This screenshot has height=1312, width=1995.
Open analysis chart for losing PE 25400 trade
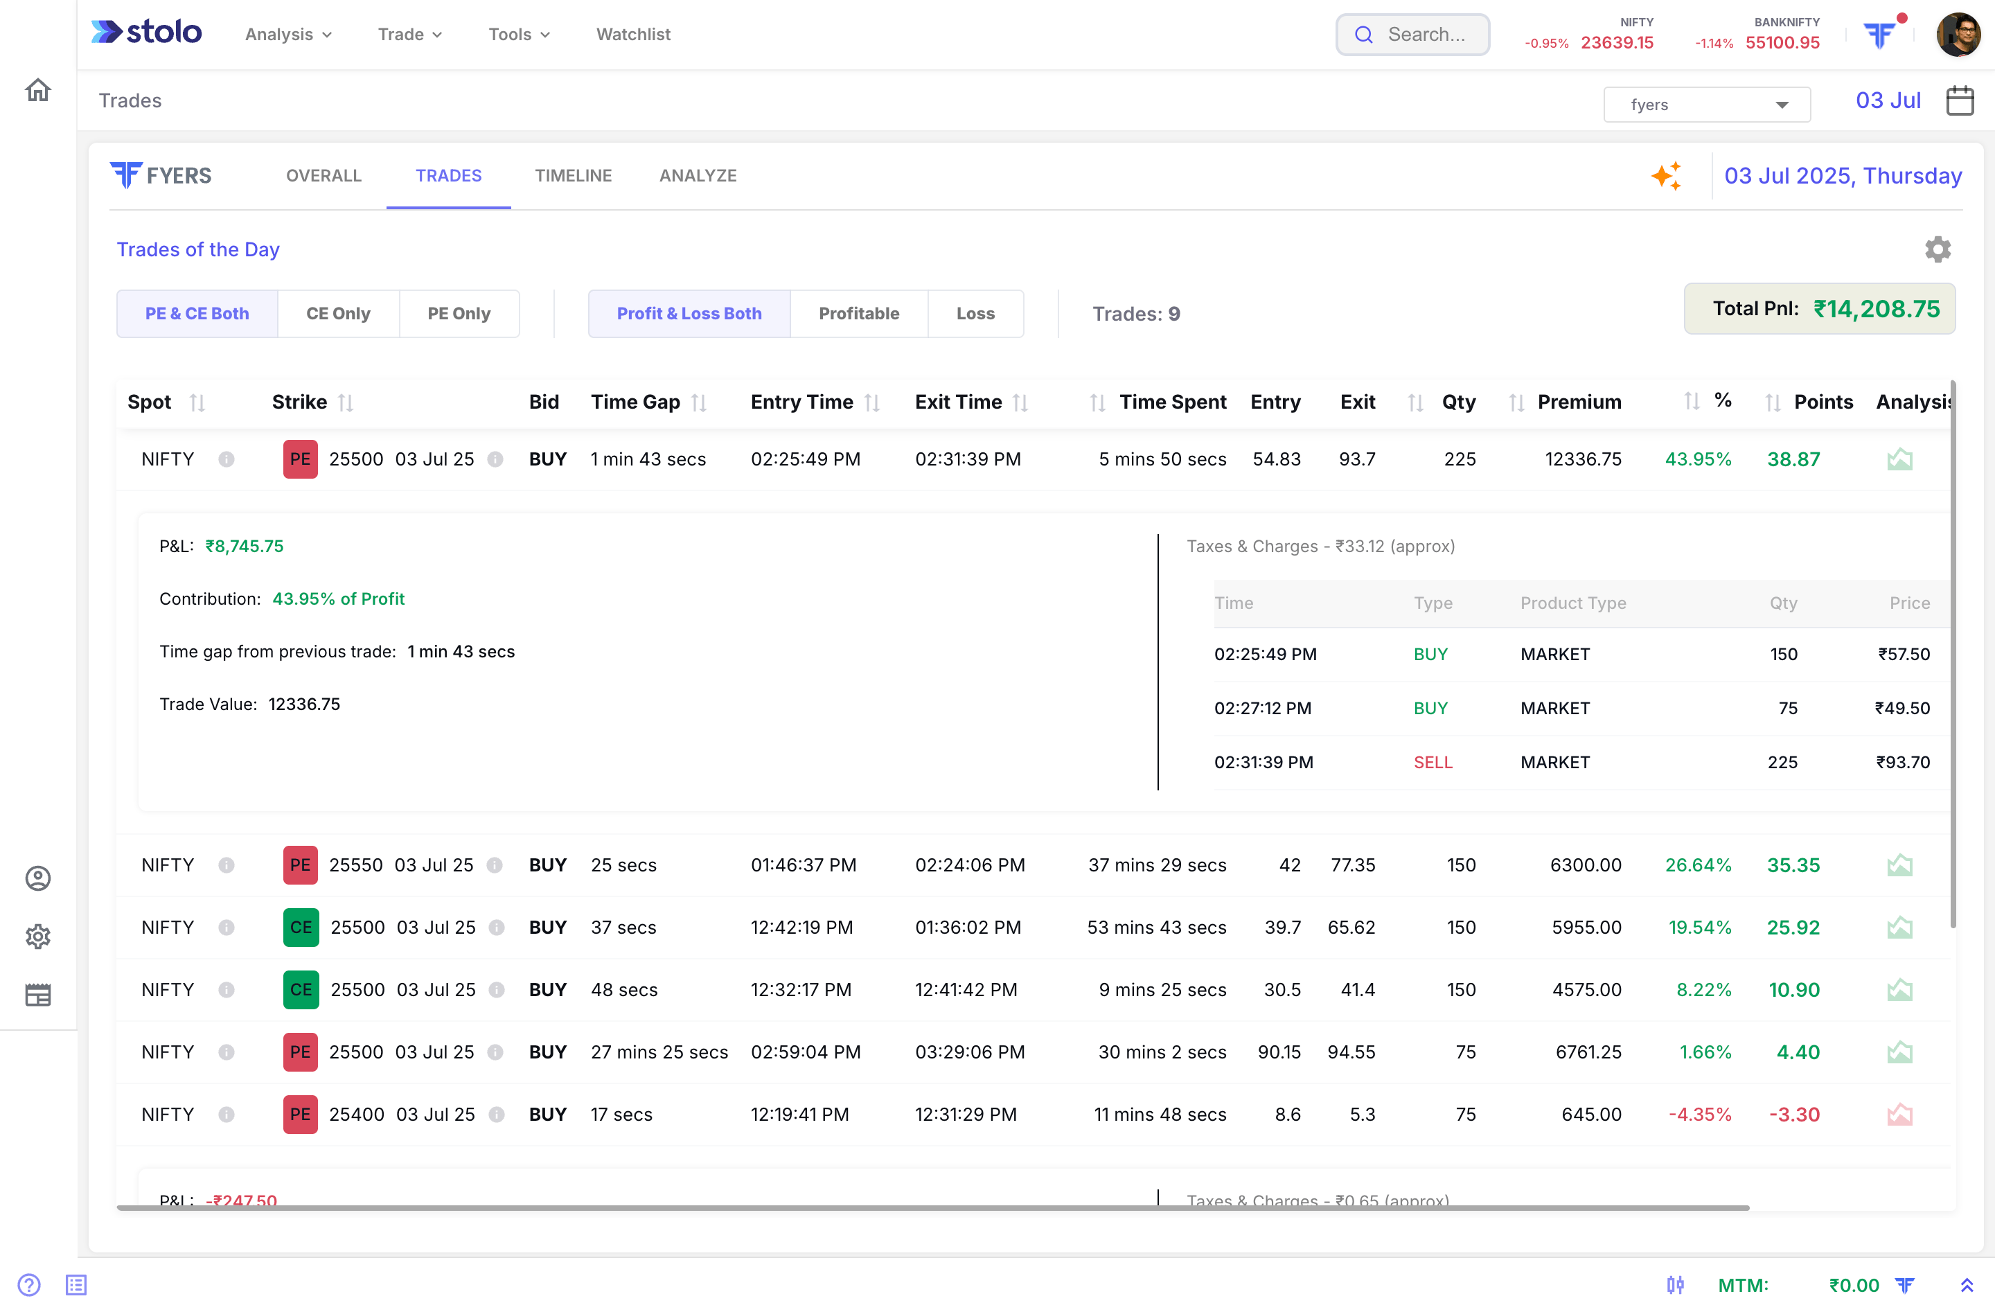tap(1899, 1114)
